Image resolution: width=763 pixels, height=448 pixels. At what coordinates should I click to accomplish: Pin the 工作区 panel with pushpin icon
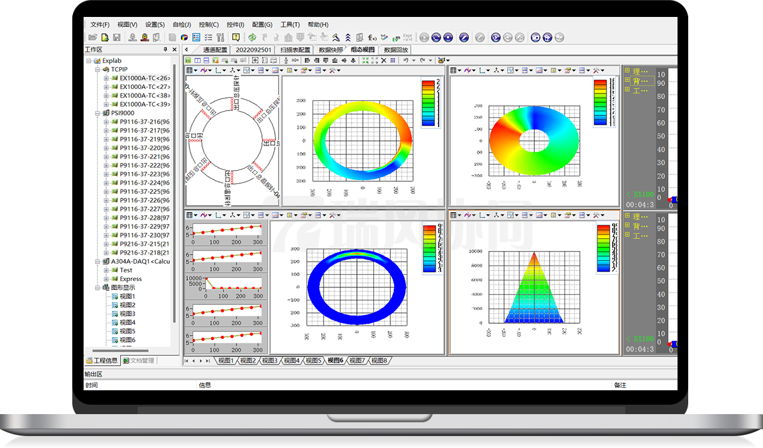click(x=166, y=50)
